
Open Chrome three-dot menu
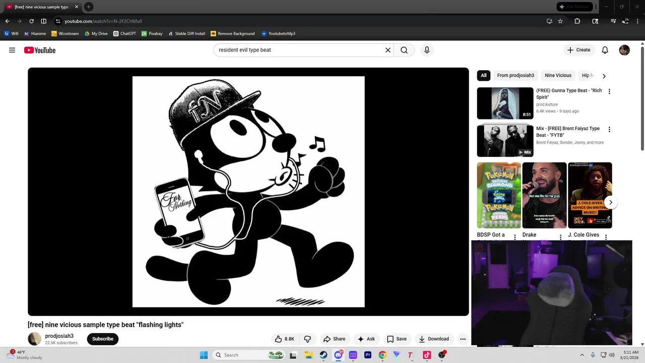pos(638,21)
